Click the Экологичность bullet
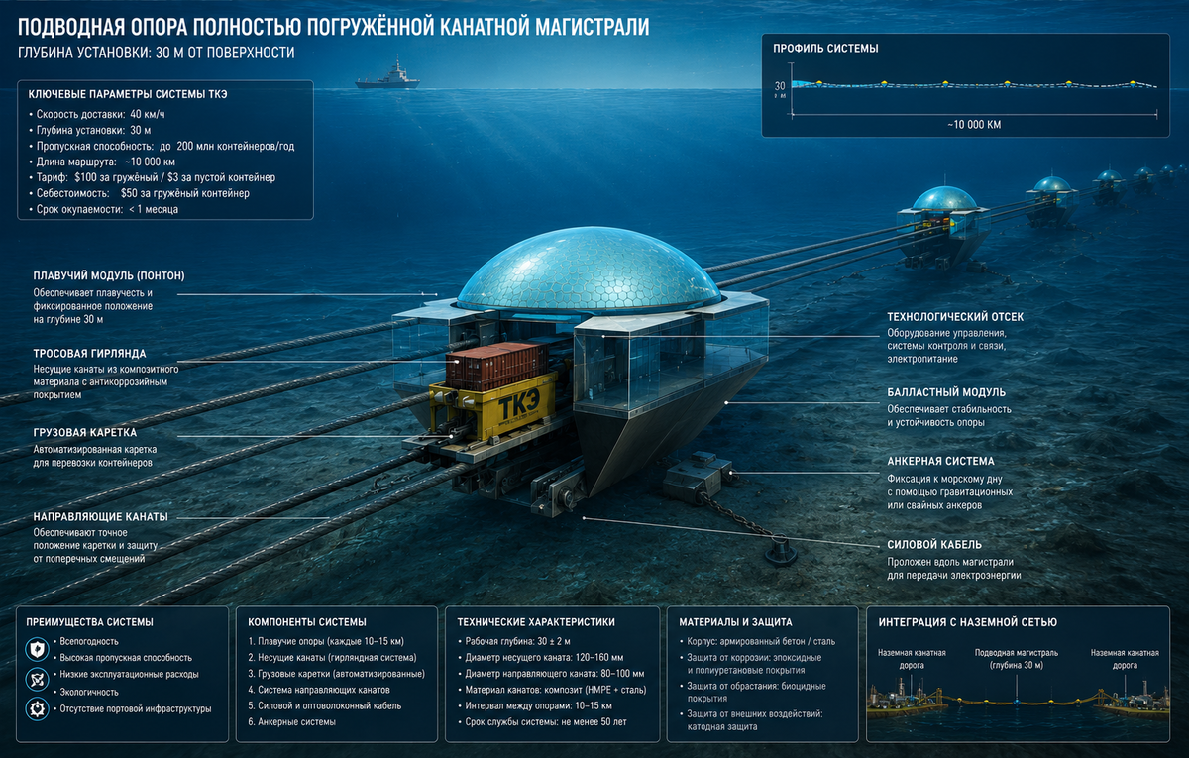Viewport: 1189px width, 758px height. pos(88,692)
